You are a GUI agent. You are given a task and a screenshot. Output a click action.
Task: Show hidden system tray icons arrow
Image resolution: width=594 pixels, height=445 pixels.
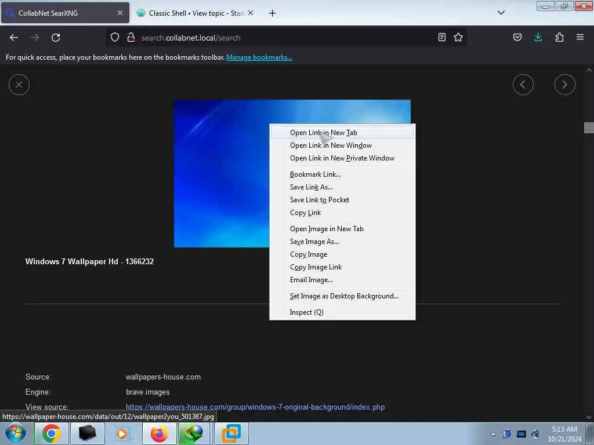coord(494,434)
